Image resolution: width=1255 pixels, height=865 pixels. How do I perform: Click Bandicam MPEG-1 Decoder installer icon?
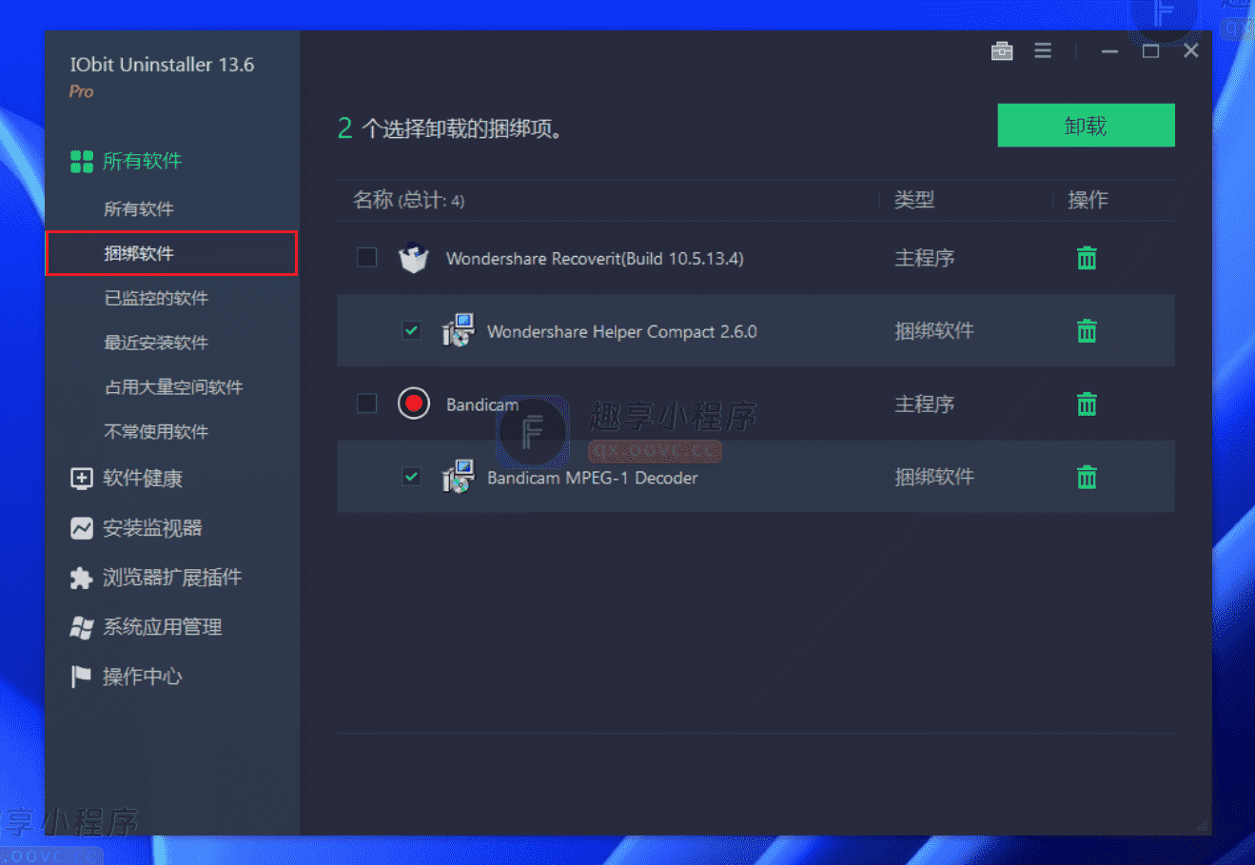pyautogui.click(x=458, y=477)
